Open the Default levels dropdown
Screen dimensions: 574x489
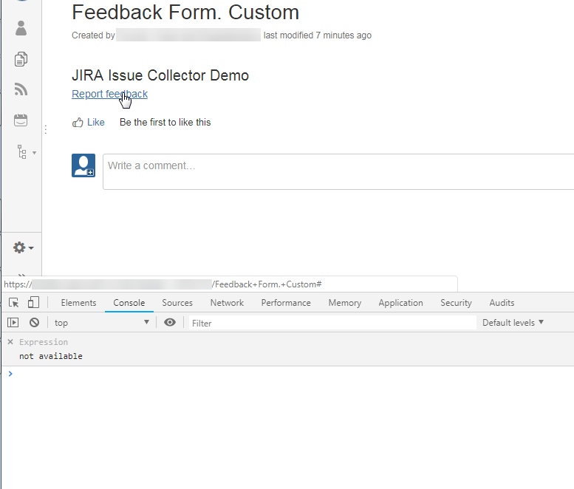[513, 323]
